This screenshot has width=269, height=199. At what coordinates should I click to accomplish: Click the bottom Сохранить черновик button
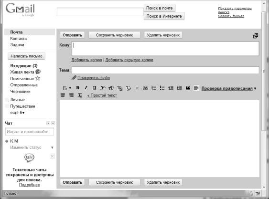114,182
